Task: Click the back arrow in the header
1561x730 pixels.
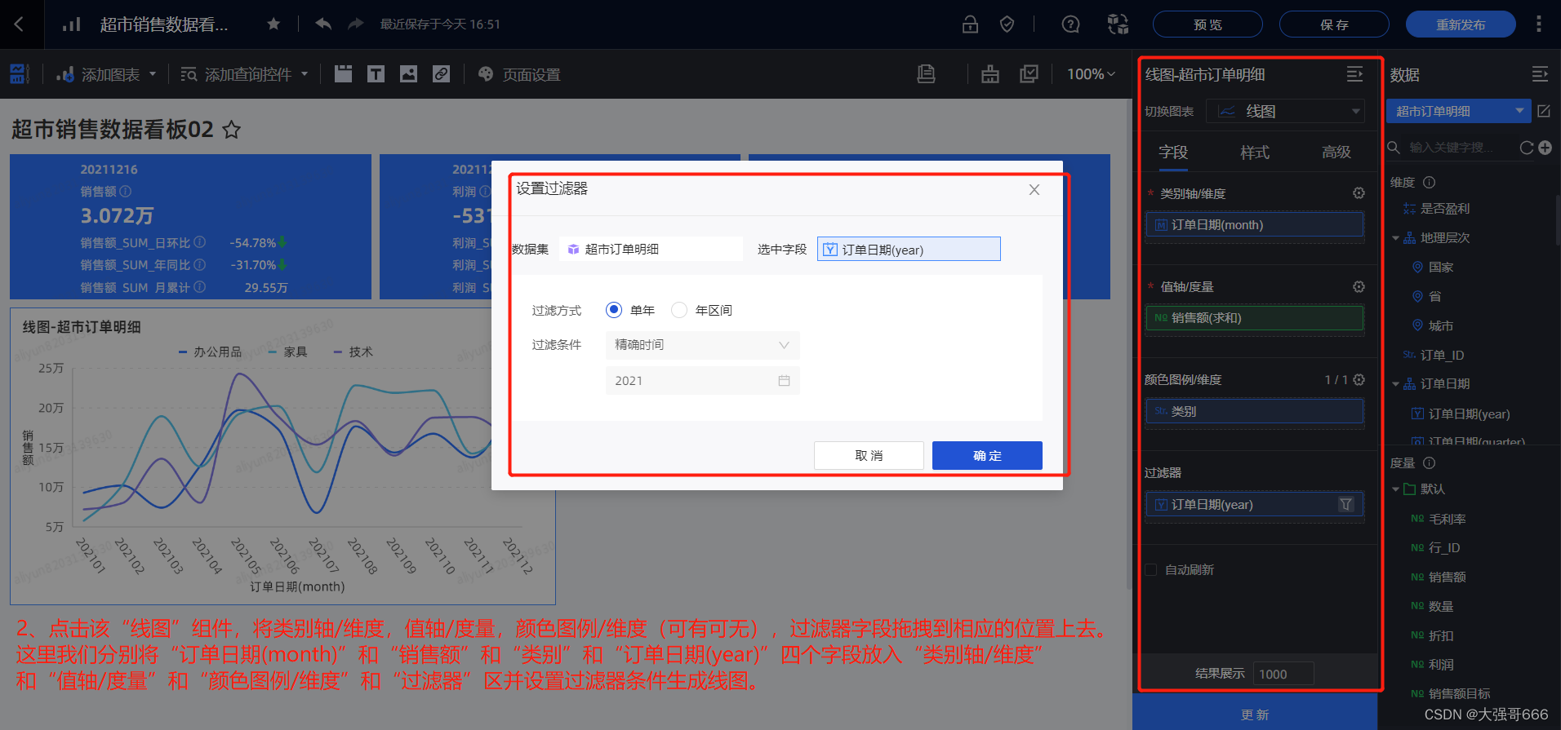Action: pyautogui.click(x=19, y=24)
